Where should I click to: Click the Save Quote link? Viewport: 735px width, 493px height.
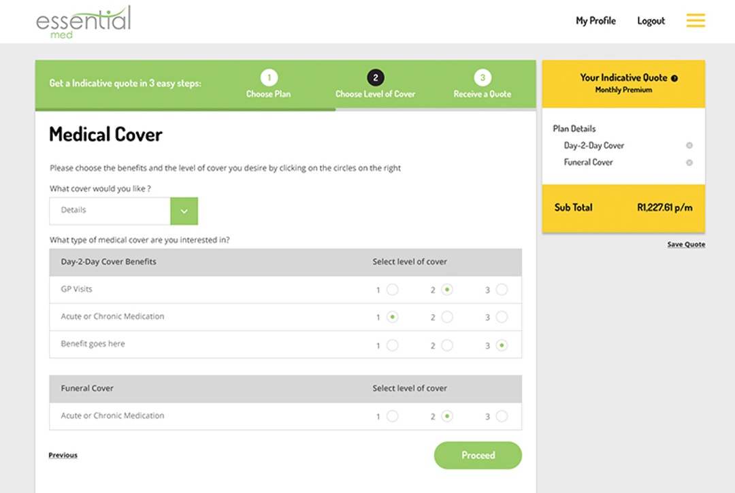[686, 245]
